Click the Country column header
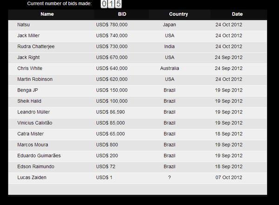This screenshot has height=205, width=279. click(x=179, y=14)
